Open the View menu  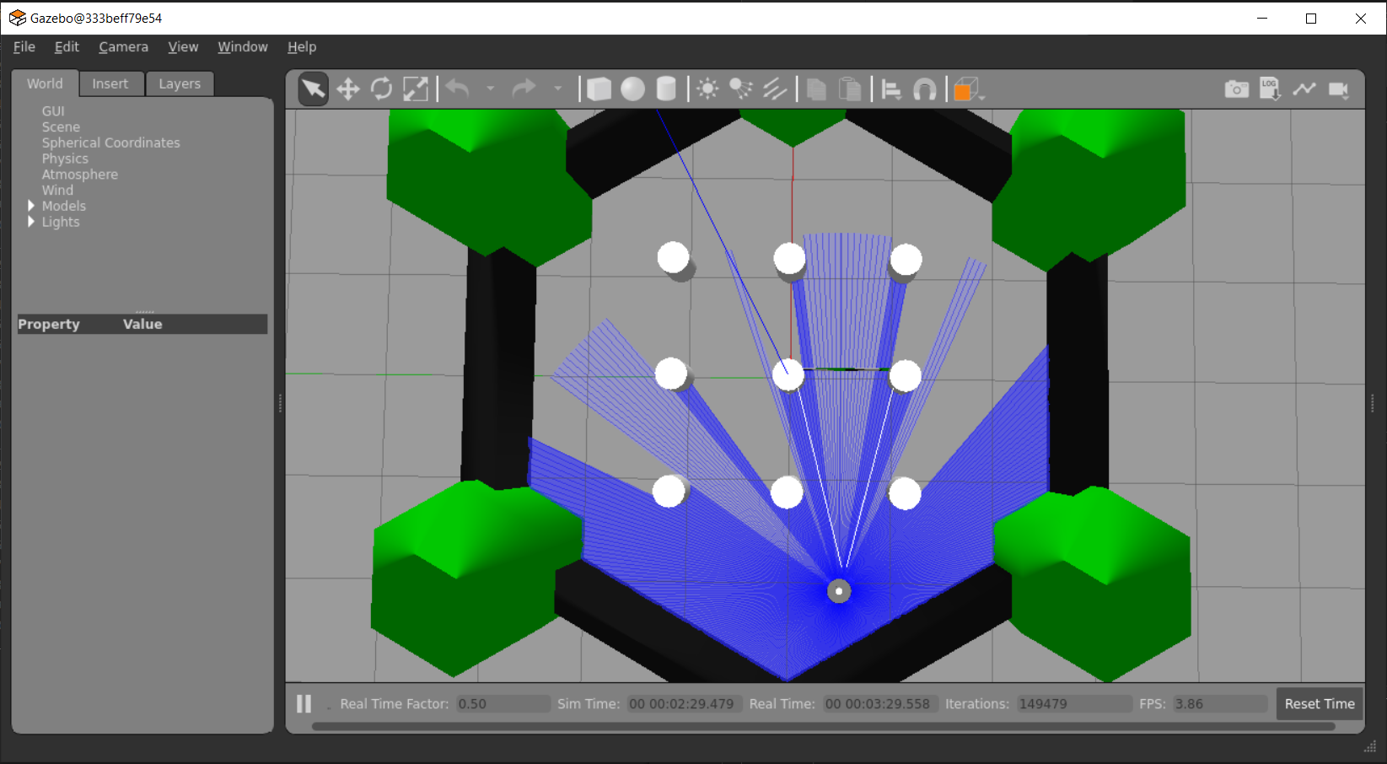tap(183, 47)
